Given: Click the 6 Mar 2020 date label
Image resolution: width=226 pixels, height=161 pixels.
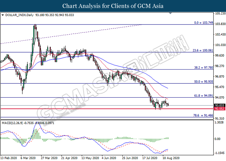Looking at the screenshot, I should 28,158.
